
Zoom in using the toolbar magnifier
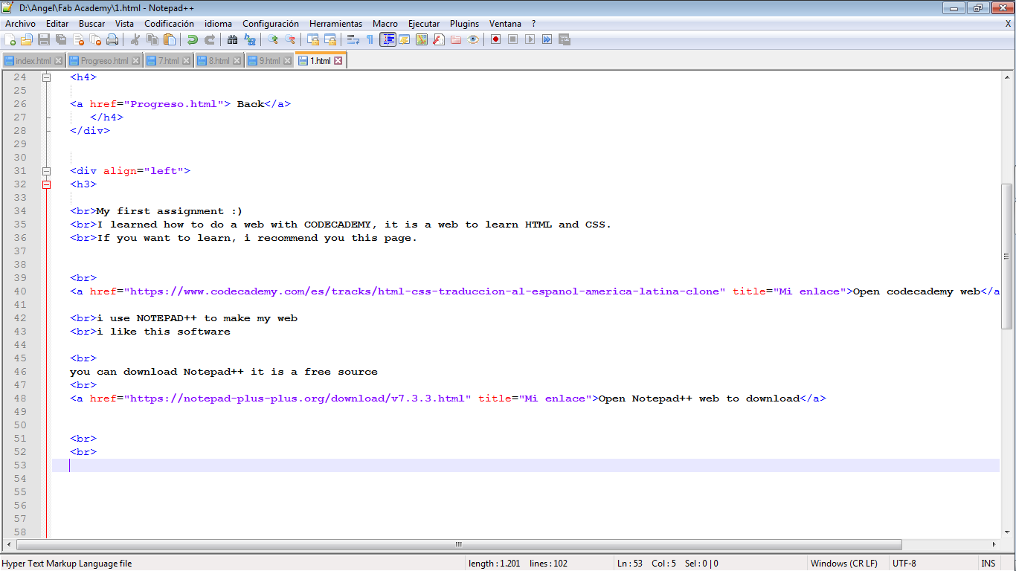coord(273,39)
